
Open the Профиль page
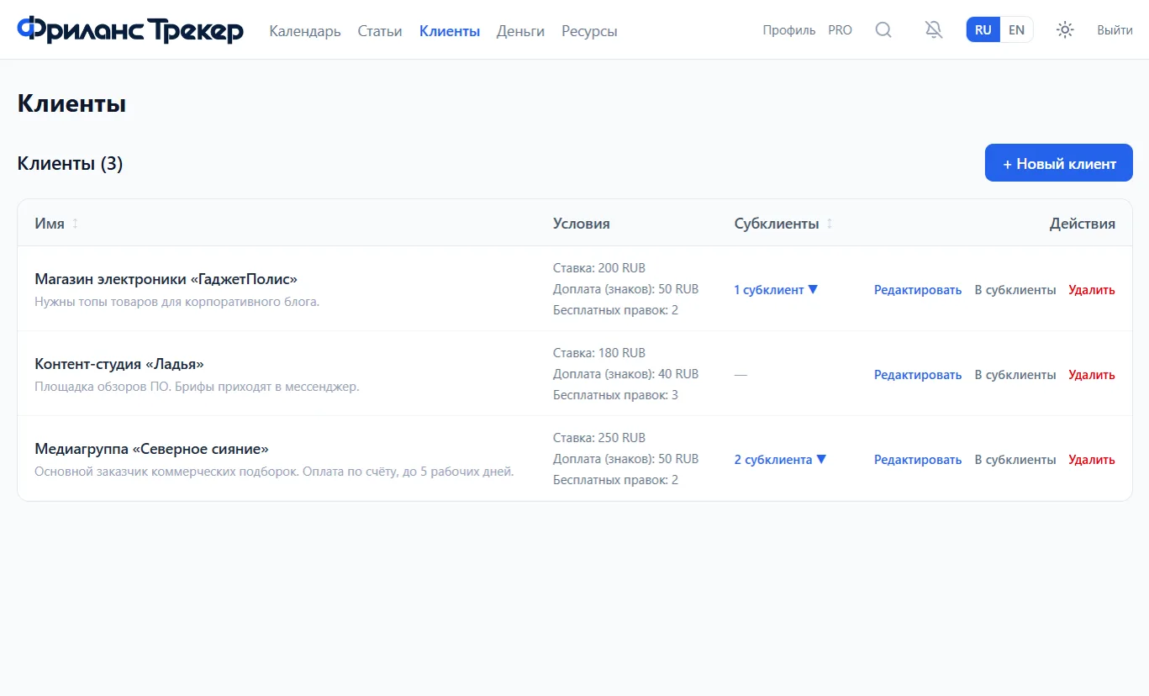coord(789,30)
